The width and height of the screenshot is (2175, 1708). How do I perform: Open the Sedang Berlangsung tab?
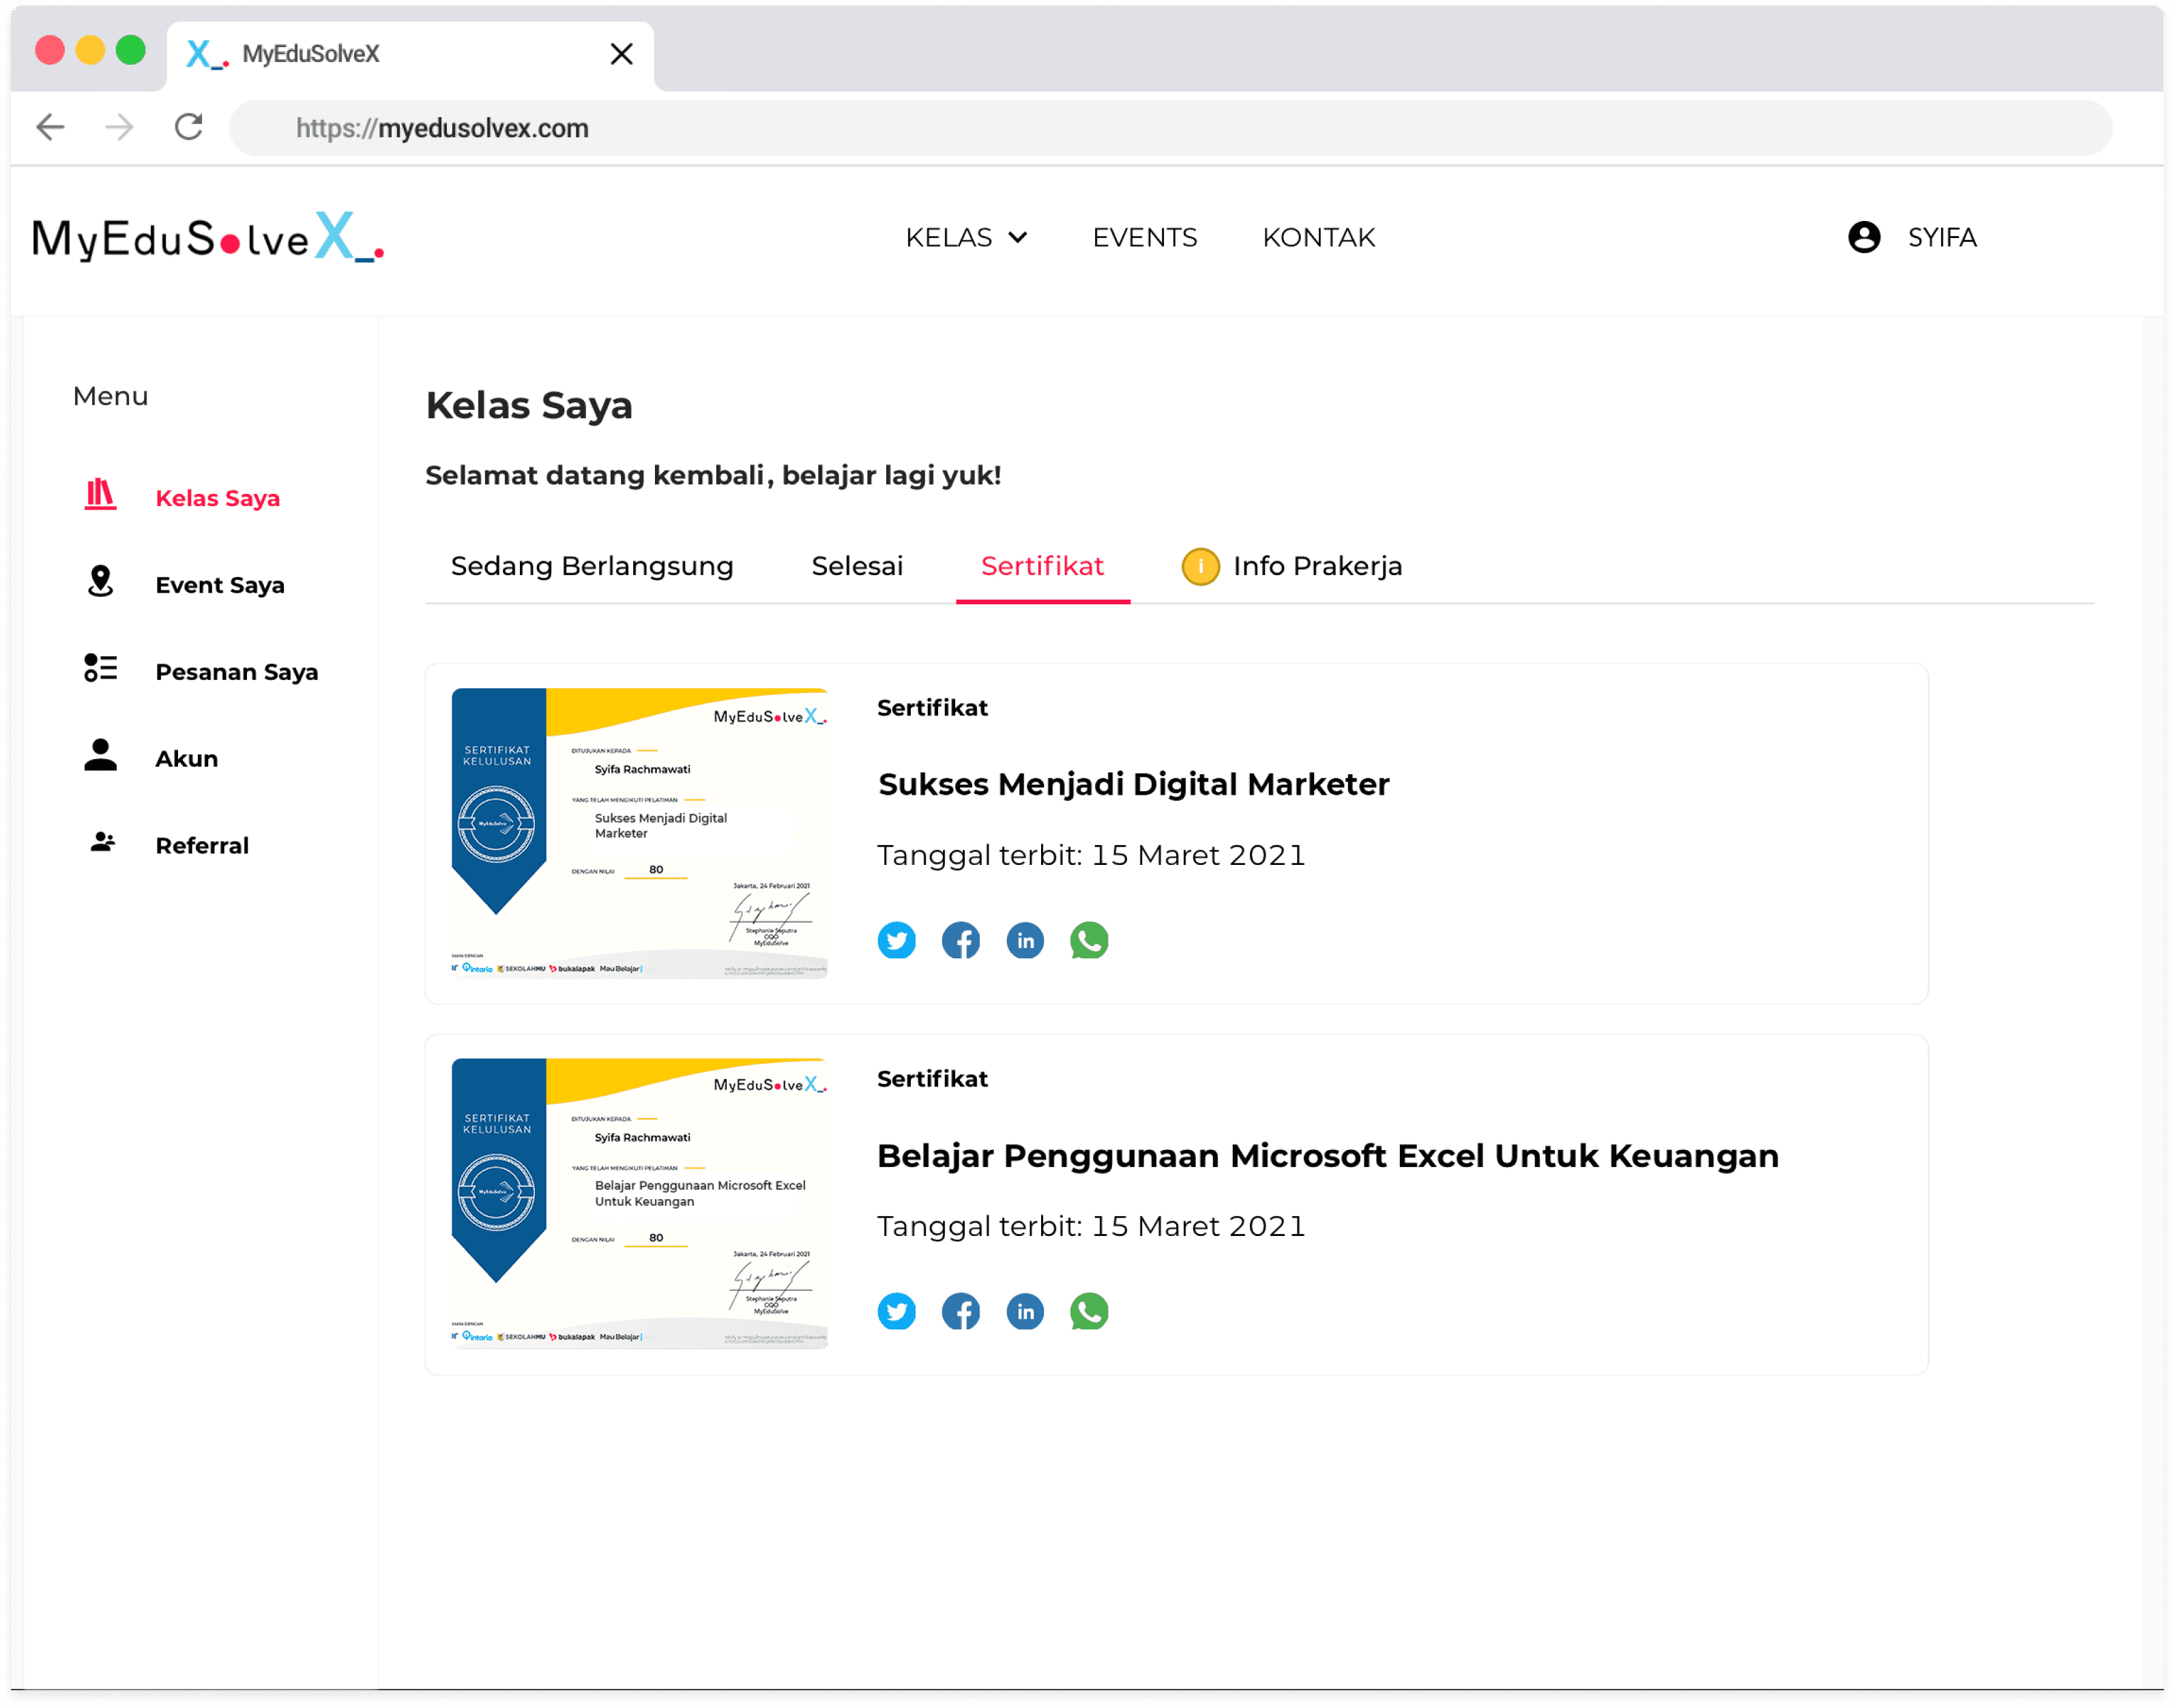(592, 566)
